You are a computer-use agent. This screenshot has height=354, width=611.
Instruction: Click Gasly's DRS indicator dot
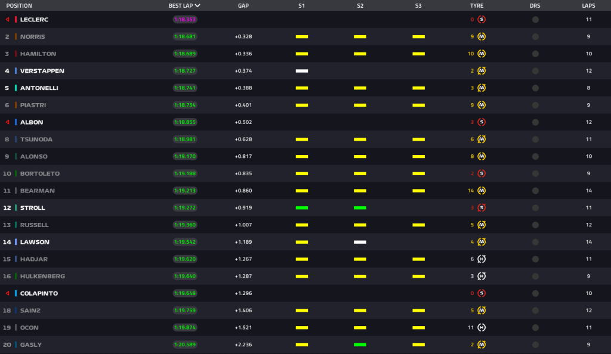535,344
